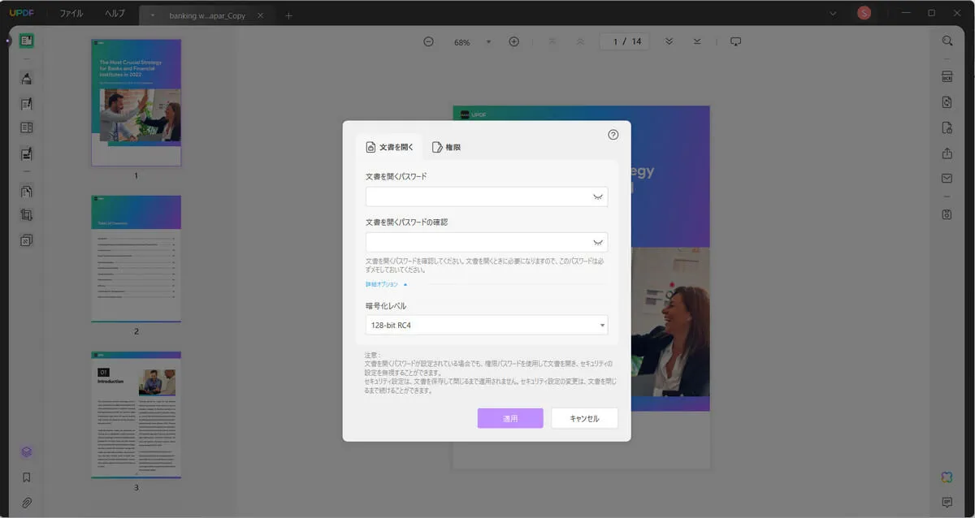Screen dimensions: 975x518
Task: Open the Bookmark panel icon
Action: (x=26, y=477)
